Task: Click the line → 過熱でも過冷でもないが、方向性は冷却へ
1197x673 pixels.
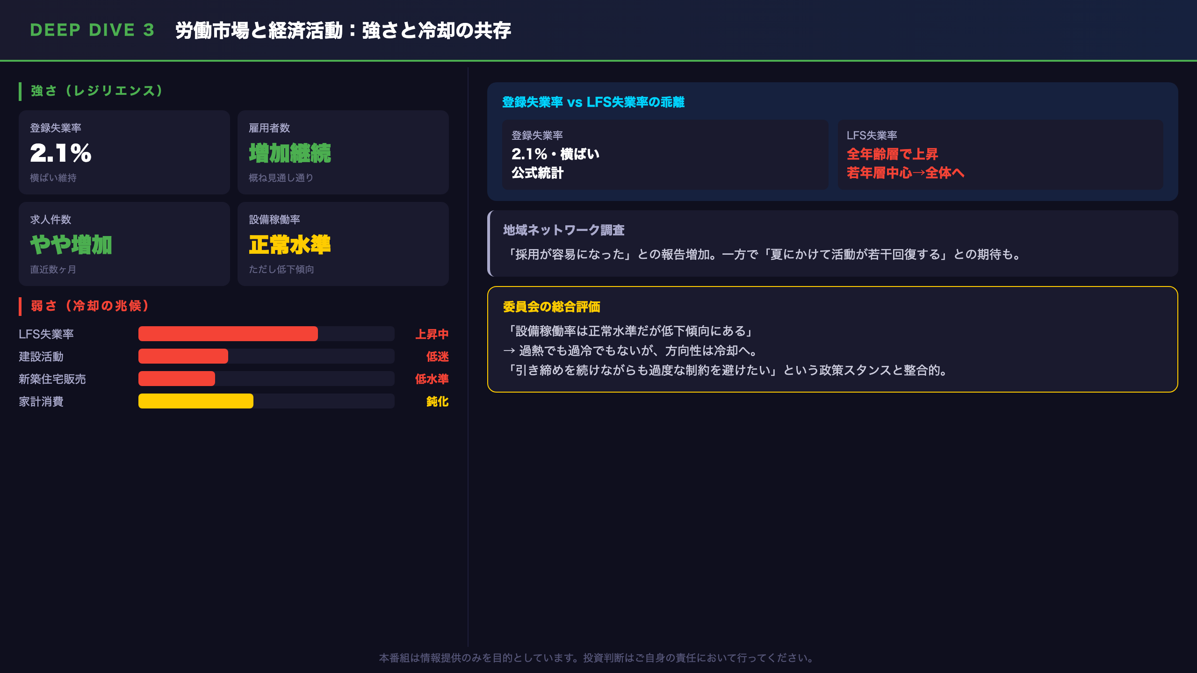Action: 631,351
